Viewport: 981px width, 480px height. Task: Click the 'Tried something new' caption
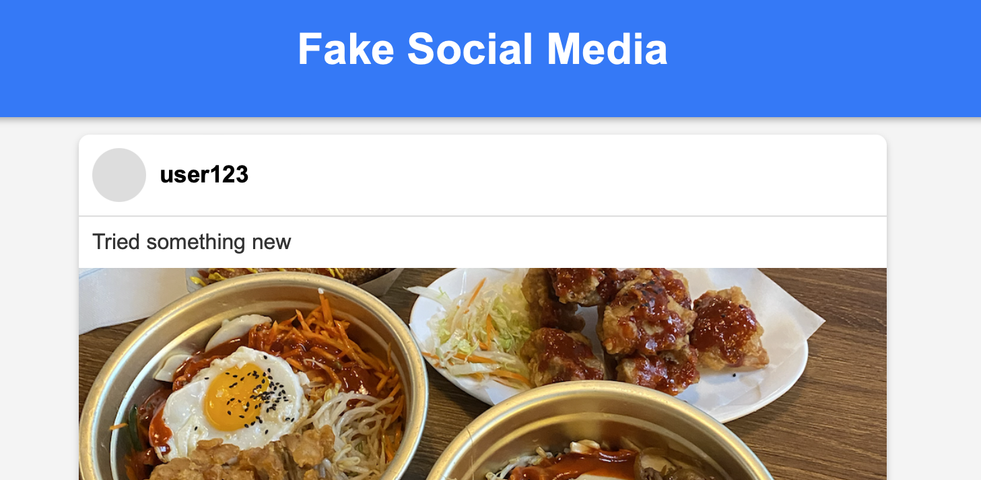coord(192,242)
